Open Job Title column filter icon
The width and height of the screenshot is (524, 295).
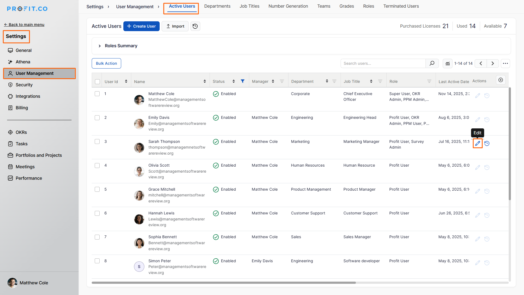(380, 81)
